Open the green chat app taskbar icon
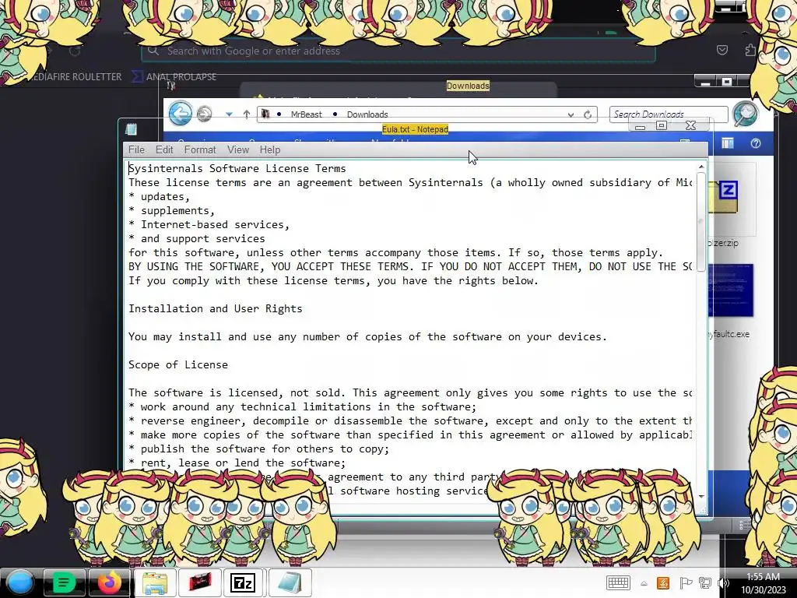The height and width of the screenshot is (598, 797). click(64, 582)
